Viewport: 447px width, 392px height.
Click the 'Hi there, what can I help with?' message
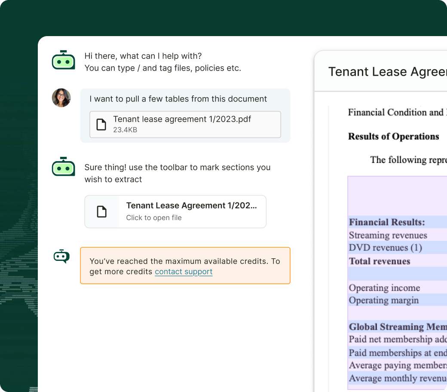coord(143,56)
